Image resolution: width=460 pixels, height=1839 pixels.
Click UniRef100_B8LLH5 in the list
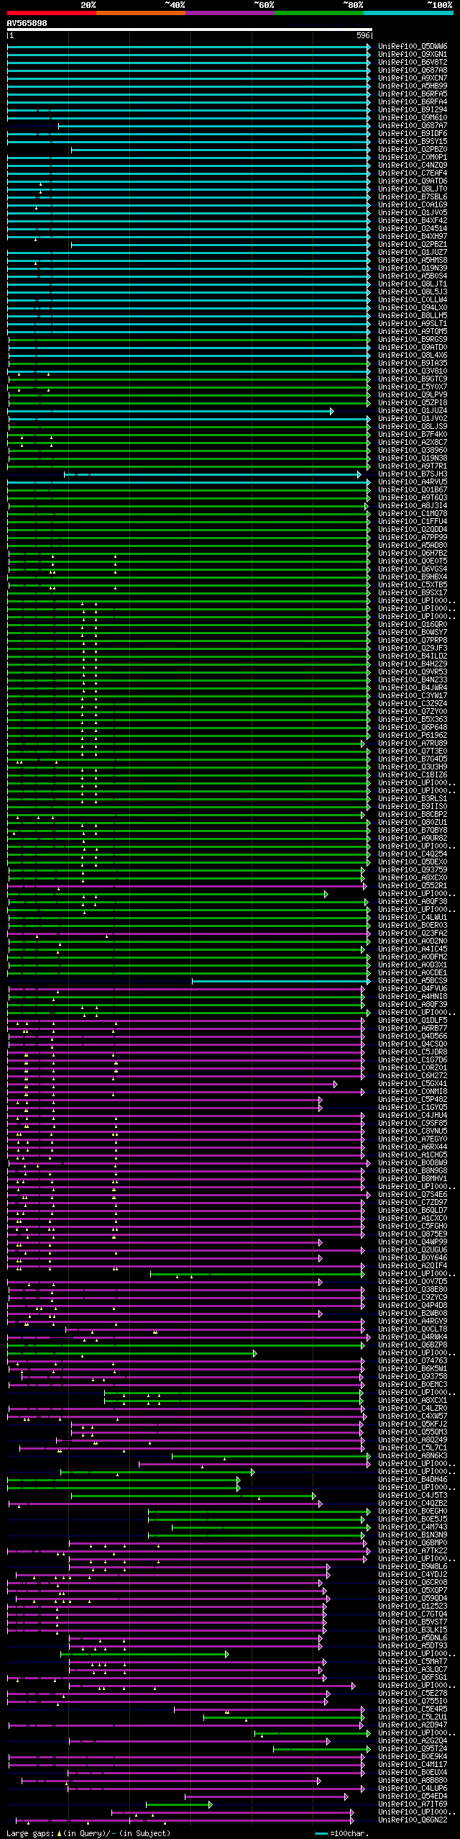(413, 316)
